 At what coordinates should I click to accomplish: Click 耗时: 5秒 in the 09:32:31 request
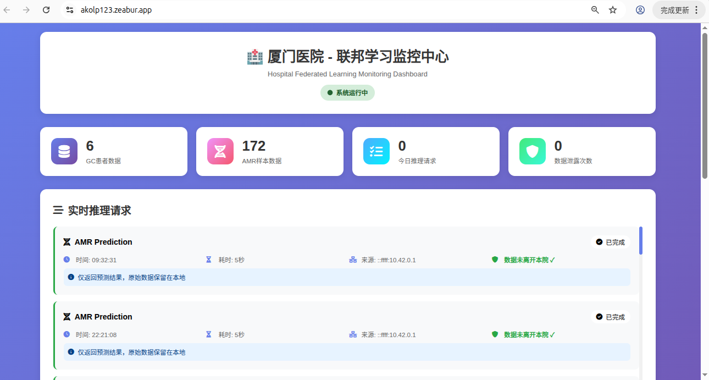(x=231, y=260)
